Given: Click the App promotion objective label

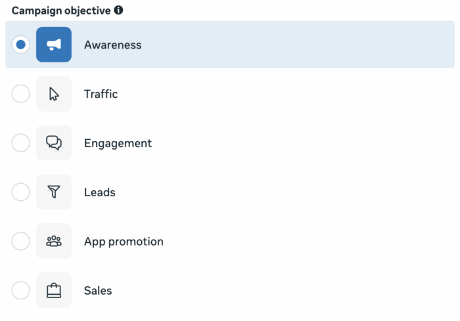Looking at the screenshot, I should coord(124,242).
